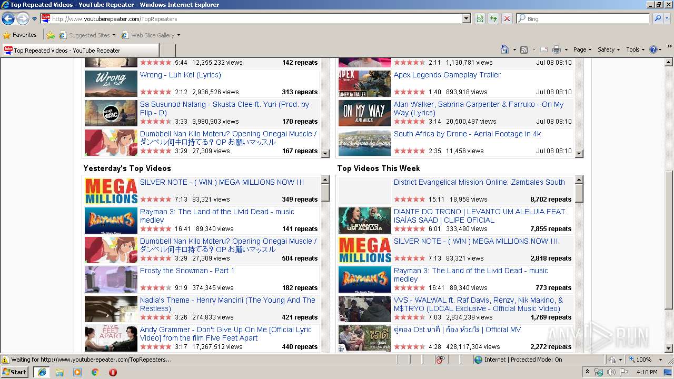This screenshot has width=674, height=379.
Task: Click Levanto Um Aleluia thumbnail
Action: (365, 221)
